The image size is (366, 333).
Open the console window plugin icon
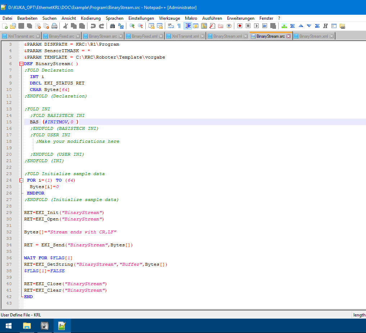tap(334, 26)
